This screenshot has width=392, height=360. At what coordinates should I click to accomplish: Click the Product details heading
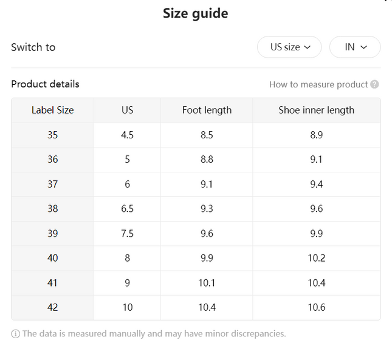point(45,84)
